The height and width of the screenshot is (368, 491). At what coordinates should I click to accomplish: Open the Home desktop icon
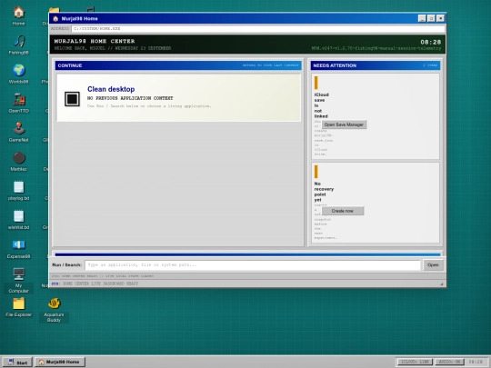coord(18,15)
